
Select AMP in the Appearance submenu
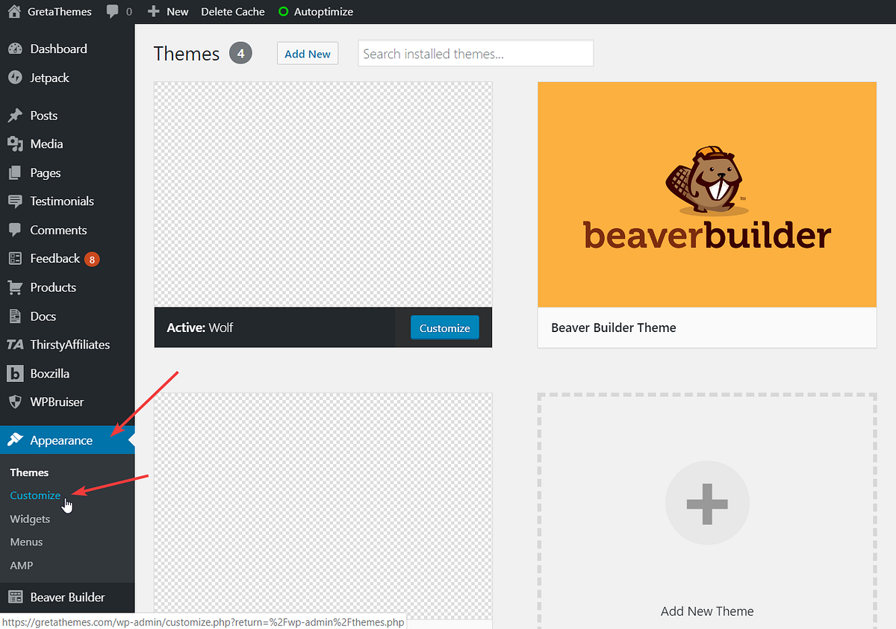click(21, 565)
